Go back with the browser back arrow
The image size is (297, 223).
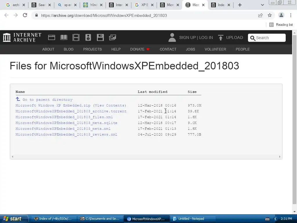[x=6, y=15]
